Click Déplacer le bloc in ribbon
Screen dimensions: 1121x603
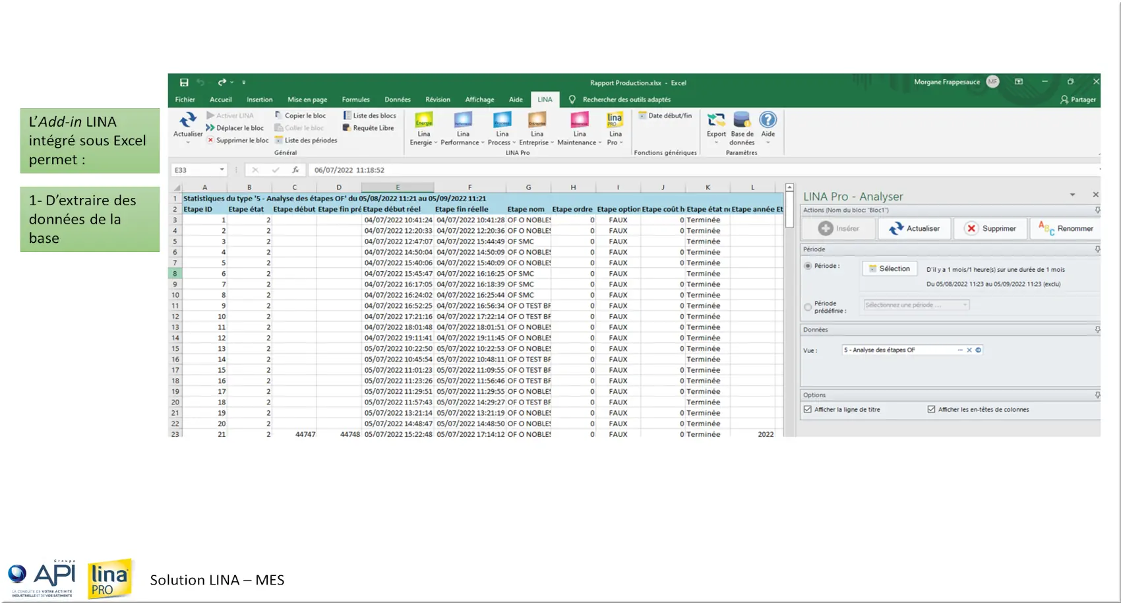click(x=235, y=128)
